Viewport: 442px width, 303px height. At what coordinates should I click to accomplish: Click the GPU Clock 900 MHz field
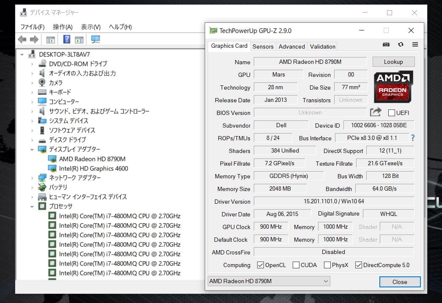pos(271,227)
